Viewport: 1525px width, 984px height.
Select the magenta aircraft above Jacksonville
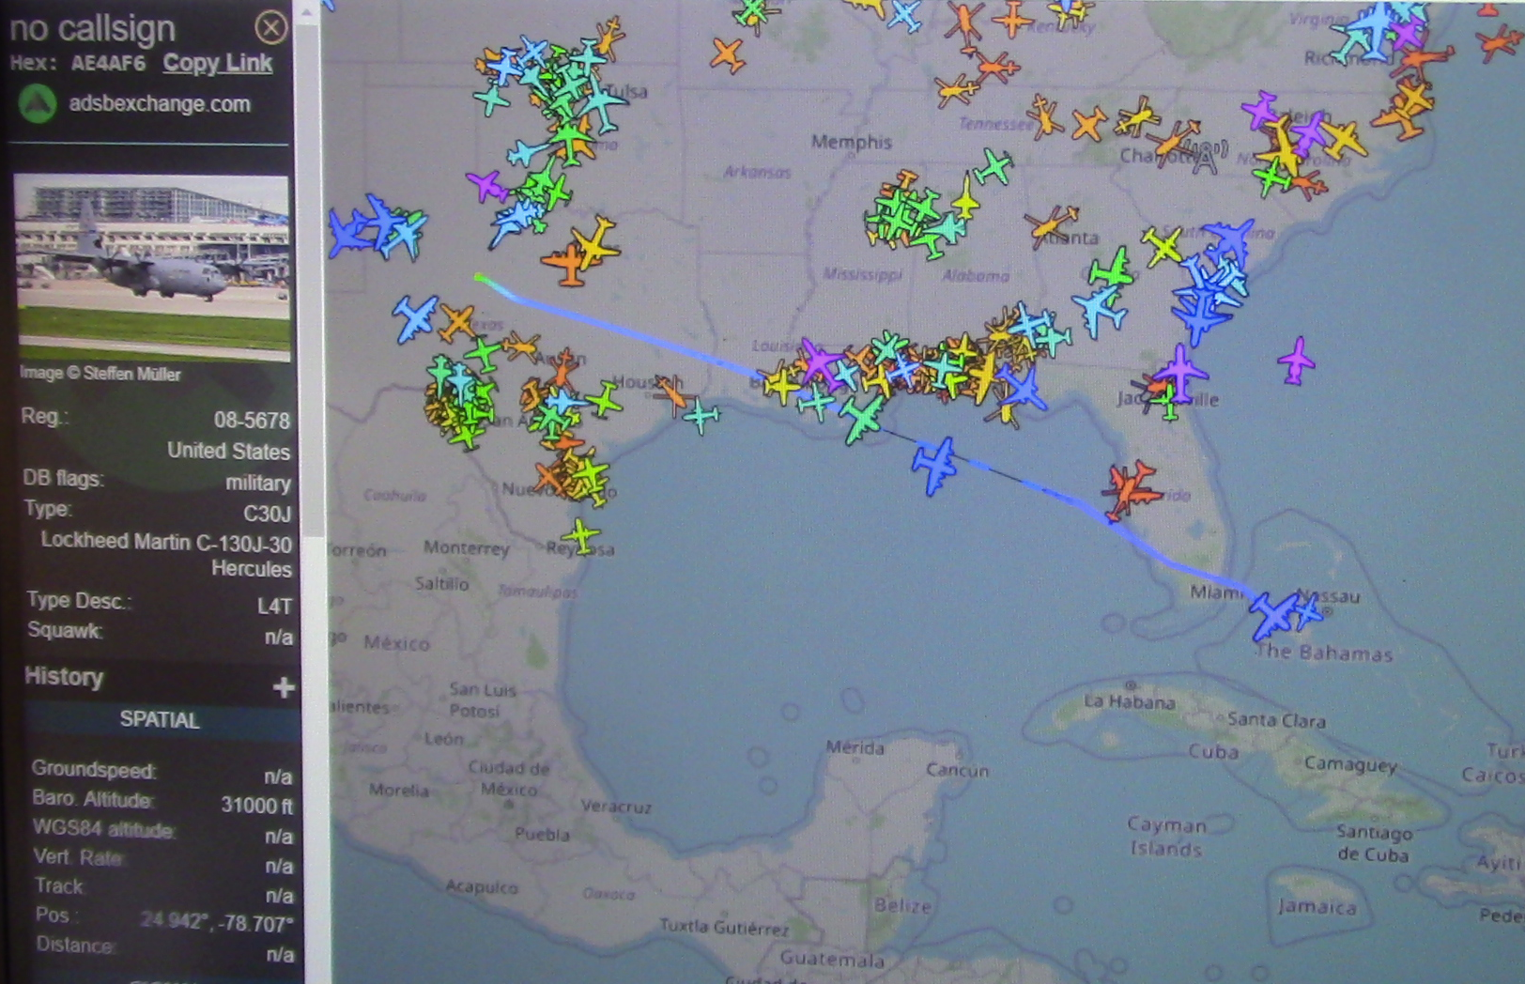1178,372
